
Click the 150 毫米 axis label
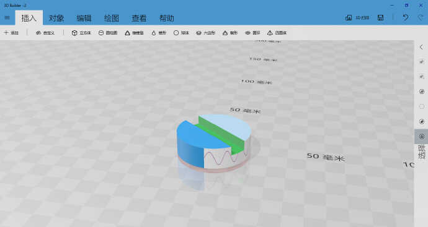pos(263,59)
